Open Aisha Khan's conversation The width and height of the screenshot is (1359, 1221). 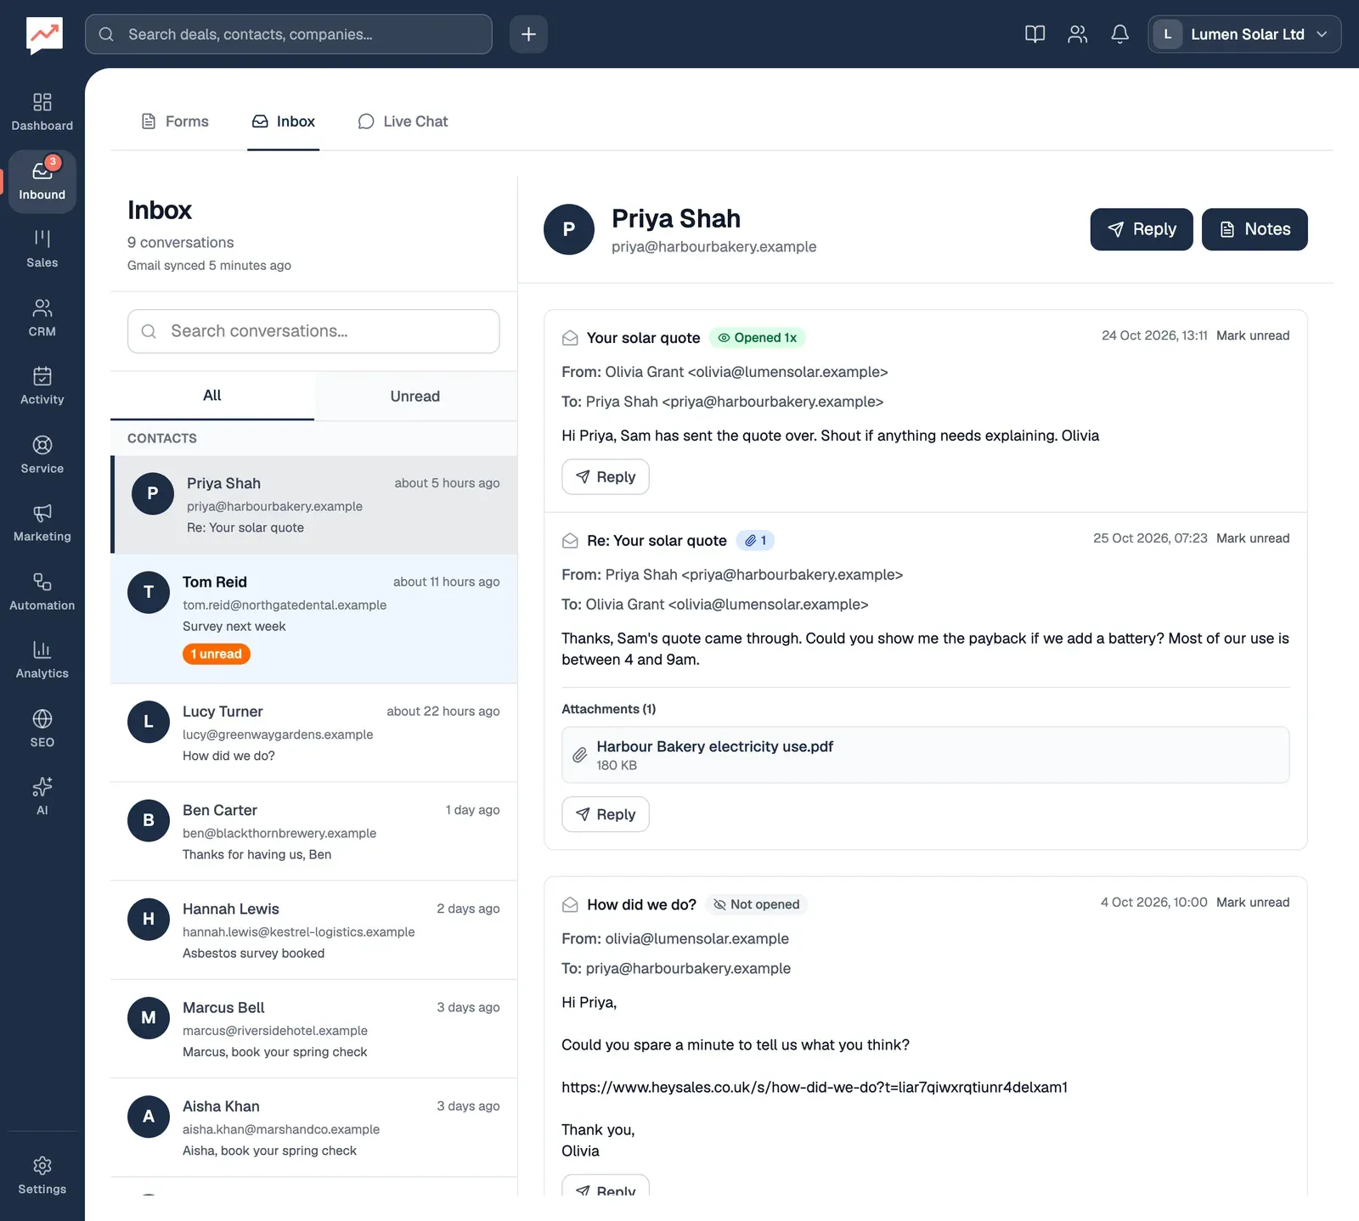[313, 1128]
